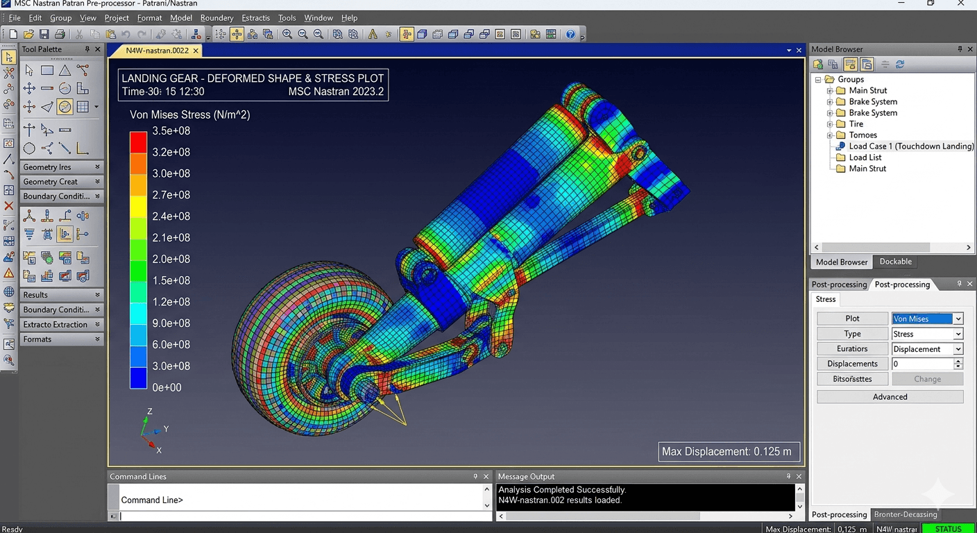This screenshot has height=533, width=977.
Task: Click the Advanced button
Action: [x=890, y=397]
